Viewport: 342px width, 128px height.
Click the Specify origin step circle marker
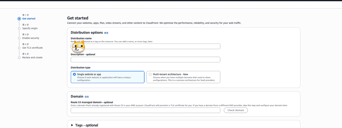coord(19,28)
